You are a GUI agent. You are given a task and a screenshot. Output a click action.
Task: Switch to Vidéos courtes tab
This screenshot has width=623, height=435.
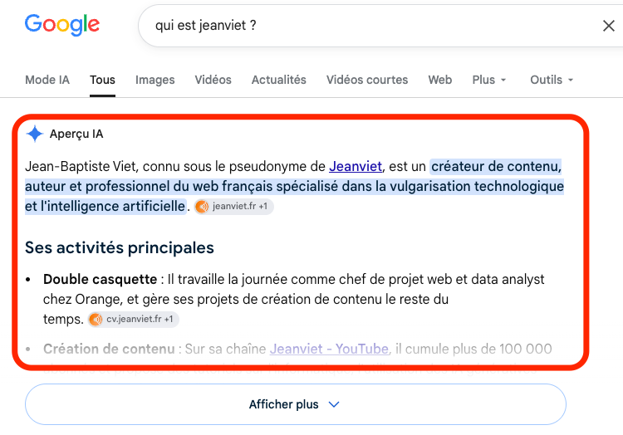pos(367,80)
